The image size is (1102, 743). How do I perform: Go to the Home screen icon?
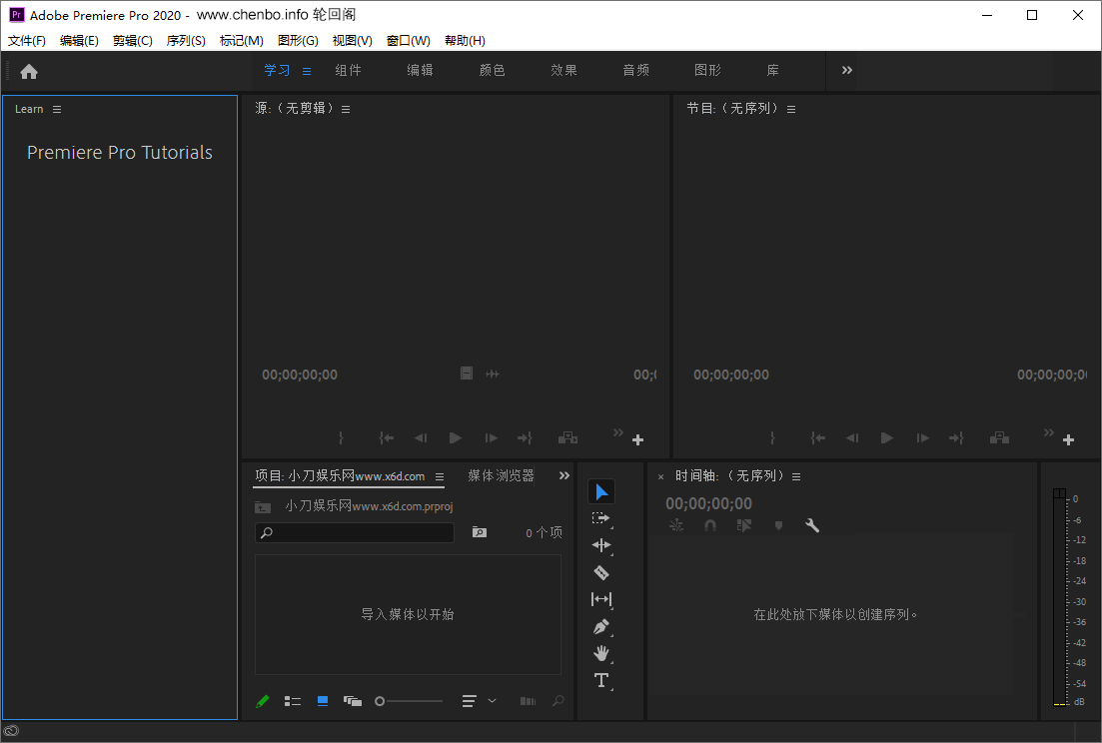[x=29, y=72]
